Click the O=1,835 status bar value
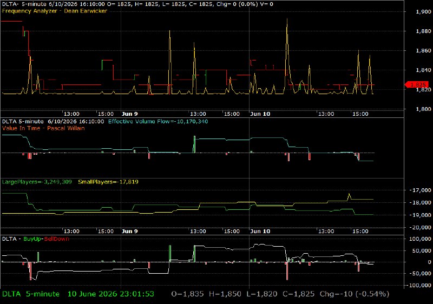The image size is (433, 304). pyautogui.click(x=187, y=294)
